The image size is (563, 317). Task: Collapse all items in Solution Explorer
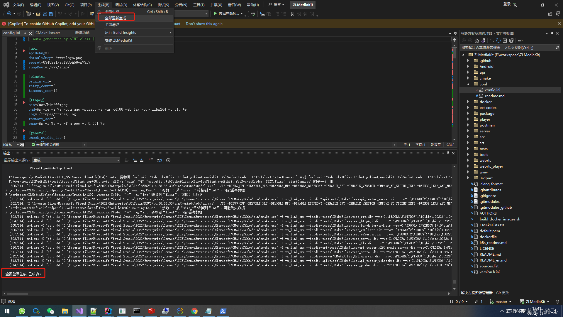505,41
